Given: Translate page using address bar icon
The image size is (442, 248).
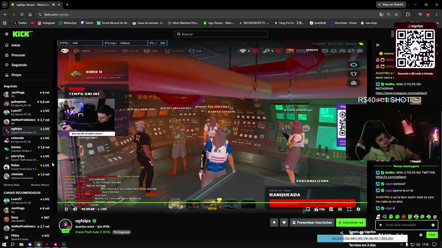Looking at the screenshot, I should (x=381, y=14).
